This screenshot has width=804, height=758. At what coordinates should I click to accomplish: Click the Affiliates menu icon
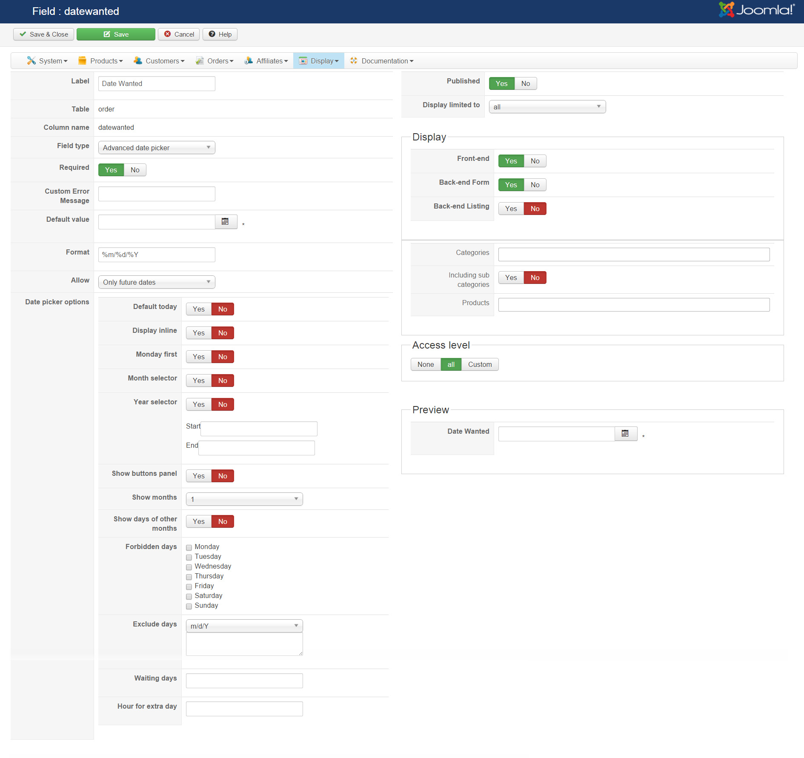[x=249, y=61]
